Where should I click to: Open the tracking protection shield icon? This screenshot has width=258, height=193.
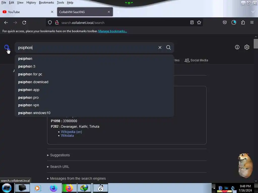pos(50,22)
